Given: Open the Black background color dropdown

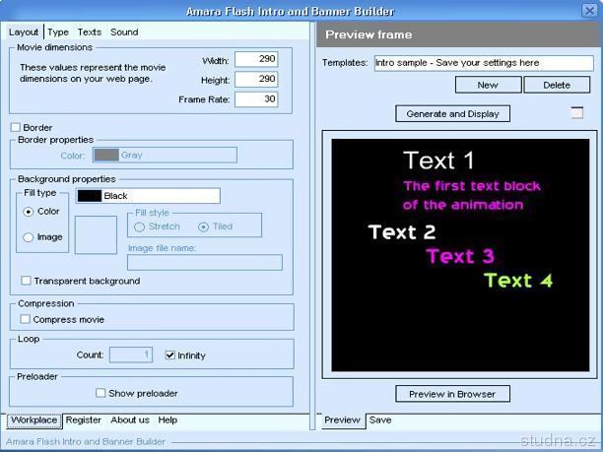Looking at the screenshot, I should click(148, 196).
